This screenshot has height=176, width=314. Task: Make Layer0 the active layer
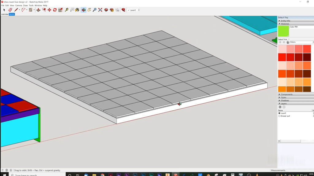pyautogui.click(x=279, y=113)
